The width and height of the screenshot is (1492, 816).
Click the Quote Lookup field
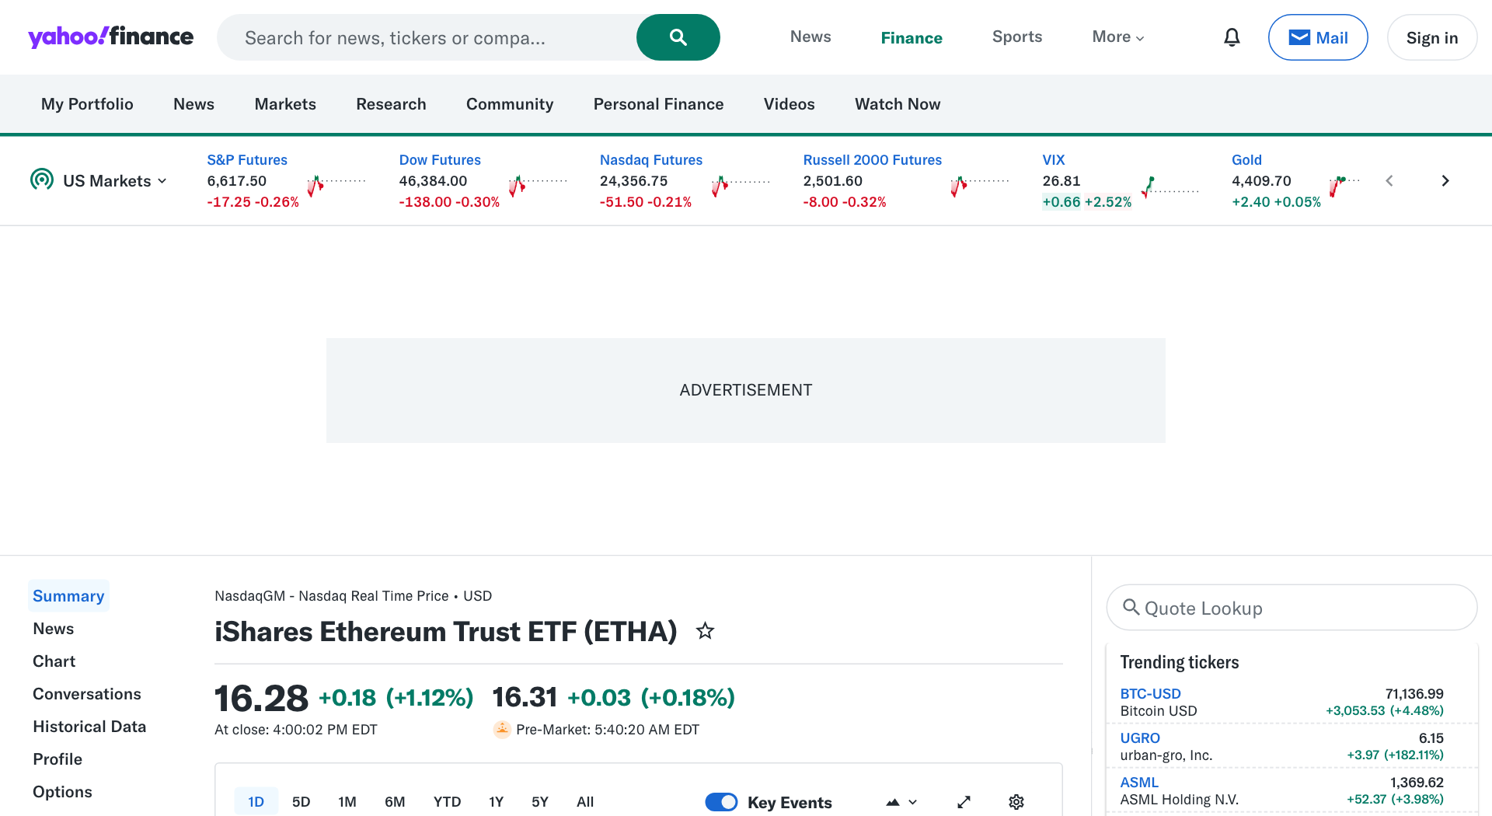(1292, 608)
